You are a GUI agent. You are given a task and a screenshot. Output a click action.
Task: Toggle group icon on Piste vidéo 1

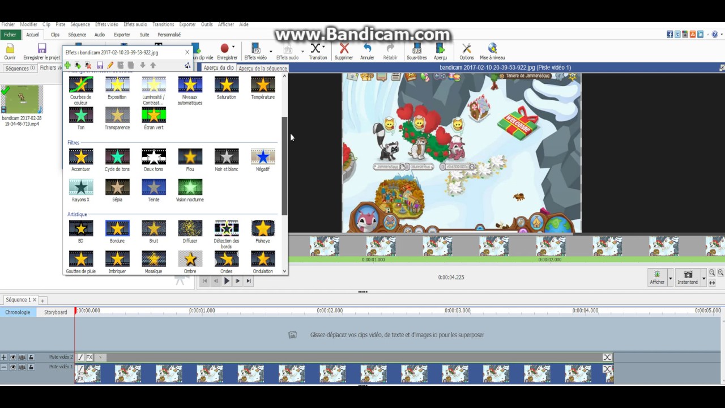click(x=22, y=367)
